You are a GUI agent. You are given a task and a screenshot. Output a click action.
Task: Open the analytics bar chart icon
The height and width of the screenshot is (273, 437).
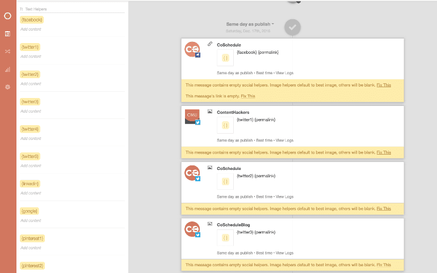[7, 70]
